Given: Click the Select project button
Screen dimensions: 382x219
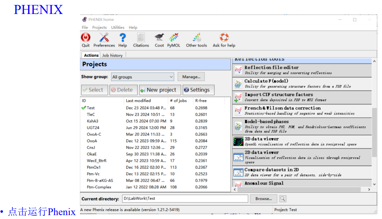Looking at the screenshot, I should (94, 90).
